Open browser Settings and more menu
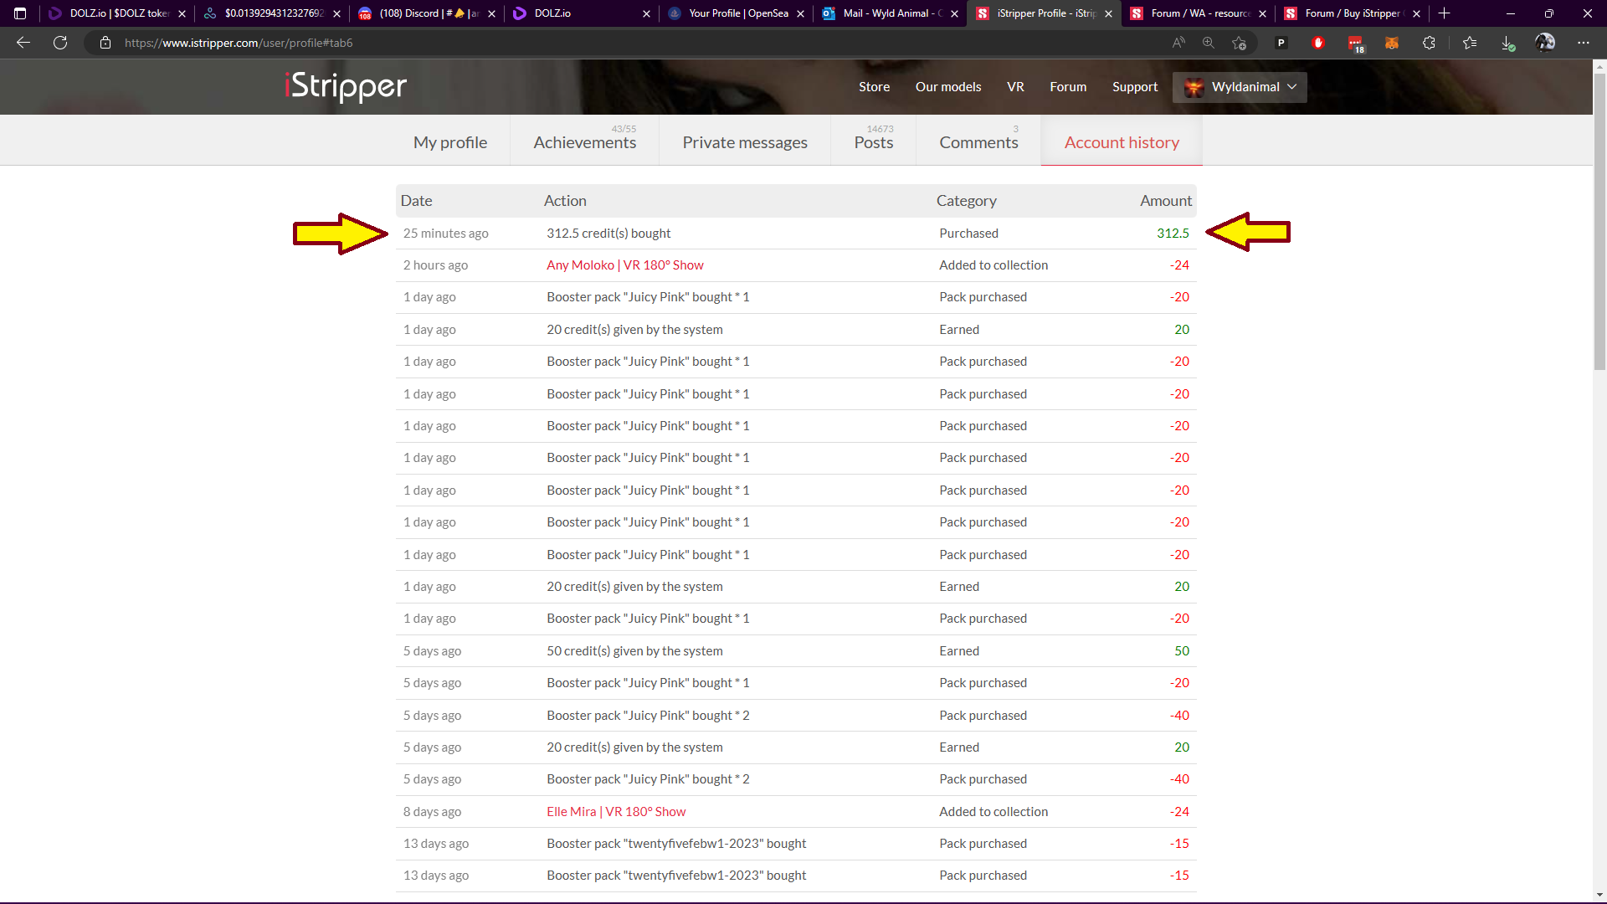 point(1584,43)
